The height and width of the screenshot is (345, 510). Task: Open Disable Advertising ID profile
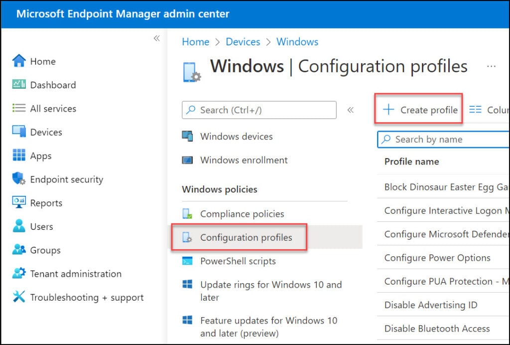pos(431,305)
